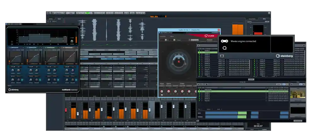The height and width of the screenshot is (138, 313).
Task: Select first tab at mixer top left
Action: (x=50, y=19)
